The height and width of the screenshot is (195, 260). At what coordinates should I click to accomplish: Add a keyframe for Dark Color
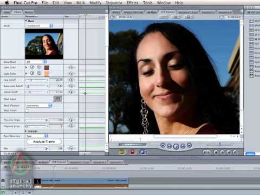[x=71, y=68]
